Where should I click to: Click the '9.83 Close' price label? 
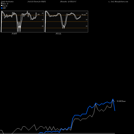click(121, 101)
